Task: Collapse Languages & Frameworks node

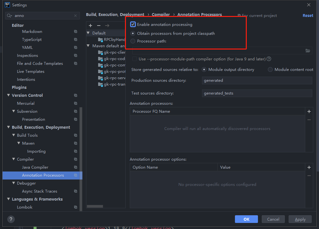Action: point(9,199)
